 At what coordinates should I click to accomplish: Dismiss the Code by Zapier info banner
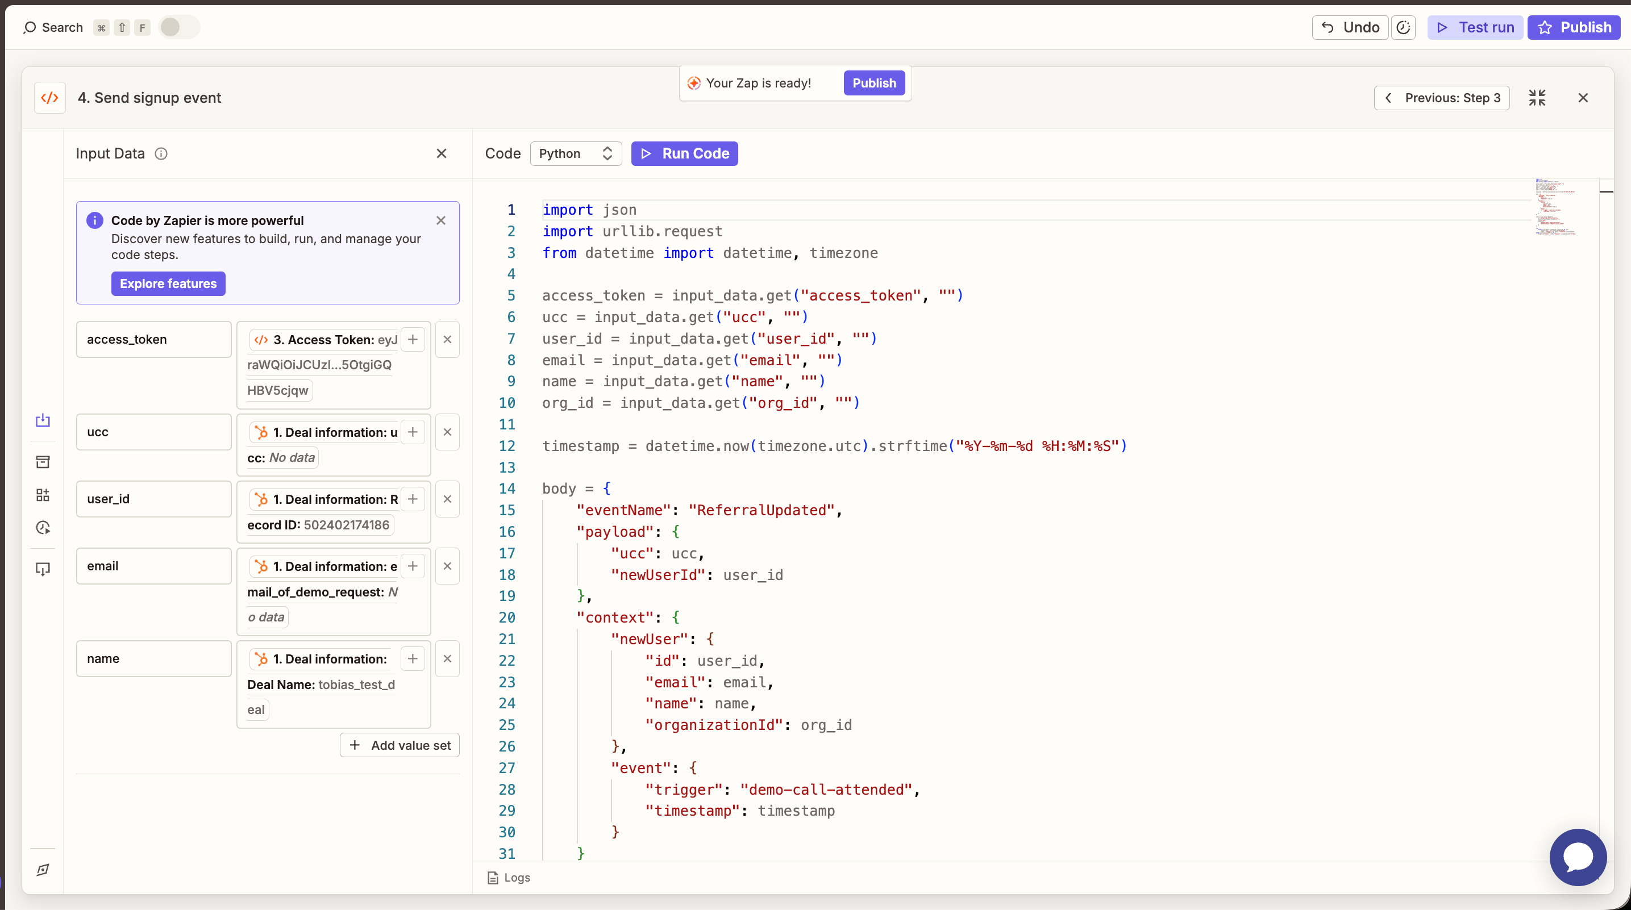point(442,220)
